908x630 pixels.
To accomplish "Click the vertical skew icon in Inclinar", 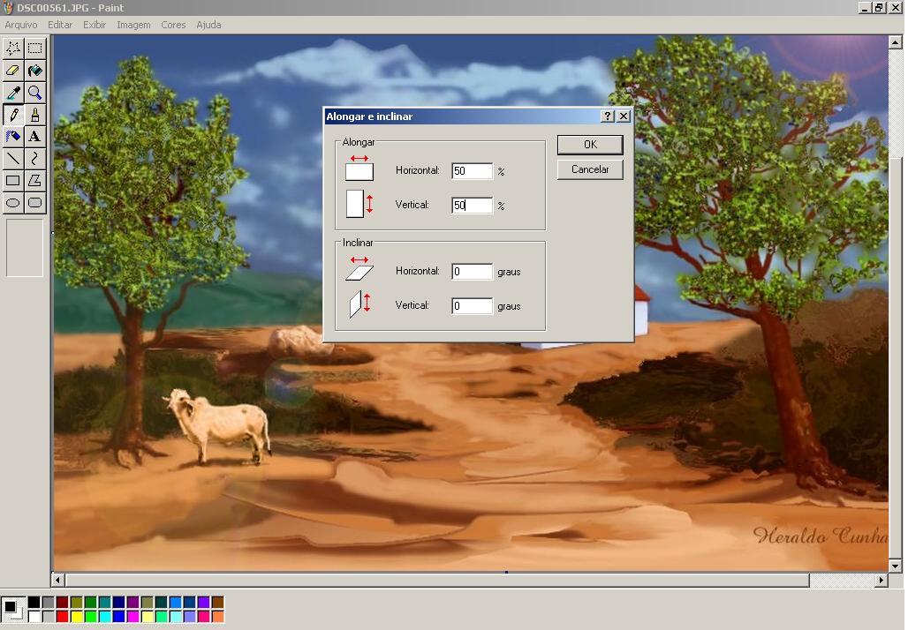I will pyautogui.click(x=359, y=304).
